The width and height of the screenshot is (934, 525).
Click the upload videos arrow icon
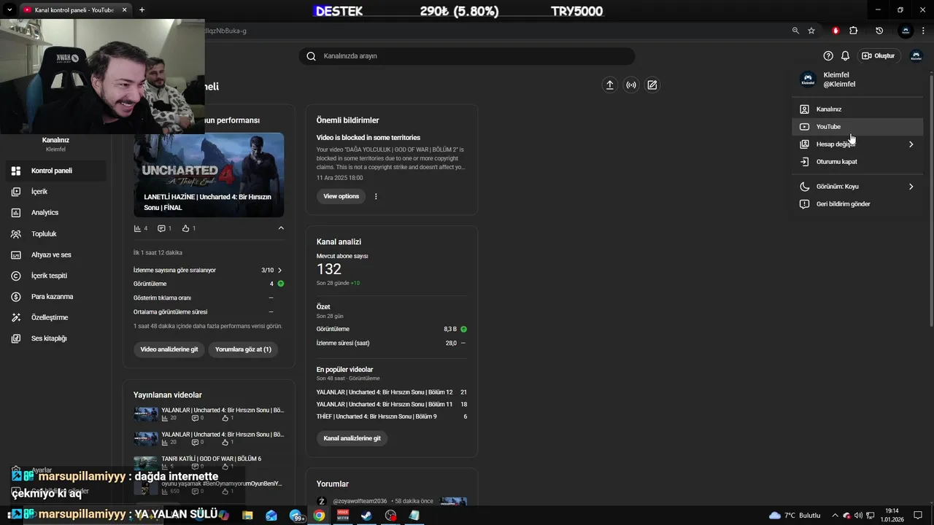(x=609, y=85)
